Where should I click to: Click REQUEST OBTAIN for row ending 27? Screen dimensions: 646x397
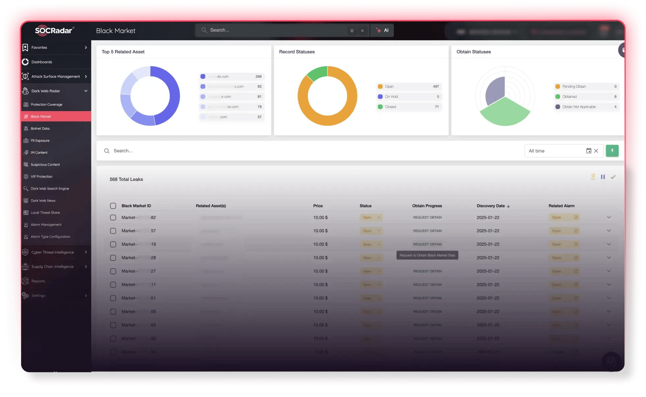pos(427,271)
